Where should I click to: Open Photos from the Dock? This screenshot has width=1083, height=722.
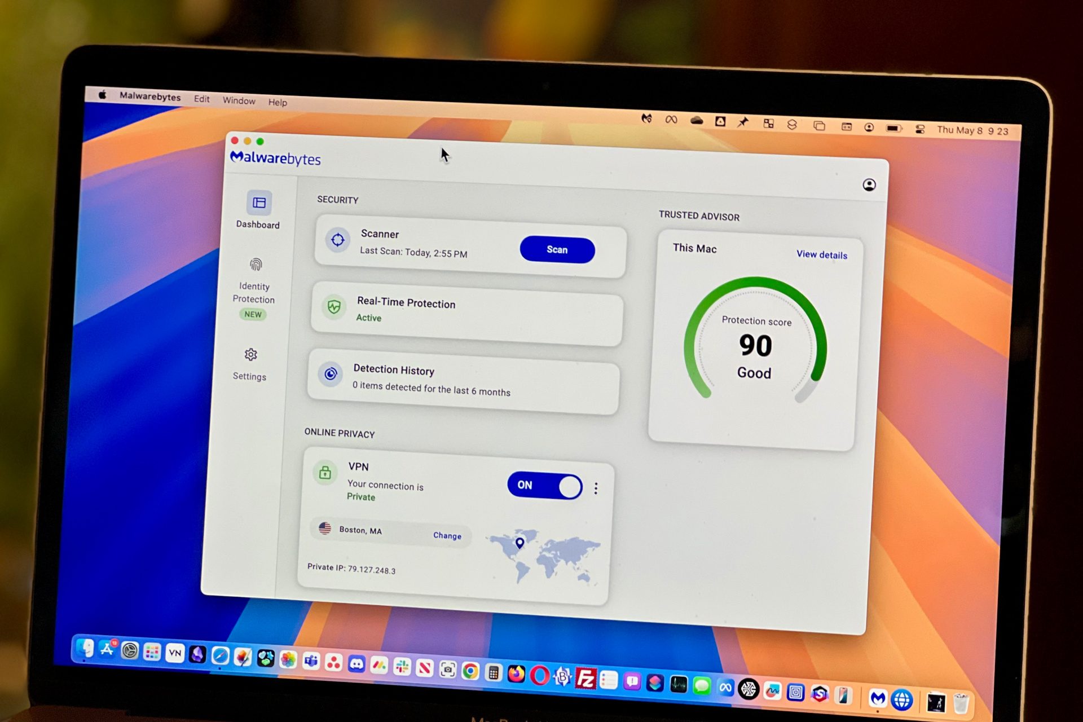pyautogui.click(x=288, y=659)
